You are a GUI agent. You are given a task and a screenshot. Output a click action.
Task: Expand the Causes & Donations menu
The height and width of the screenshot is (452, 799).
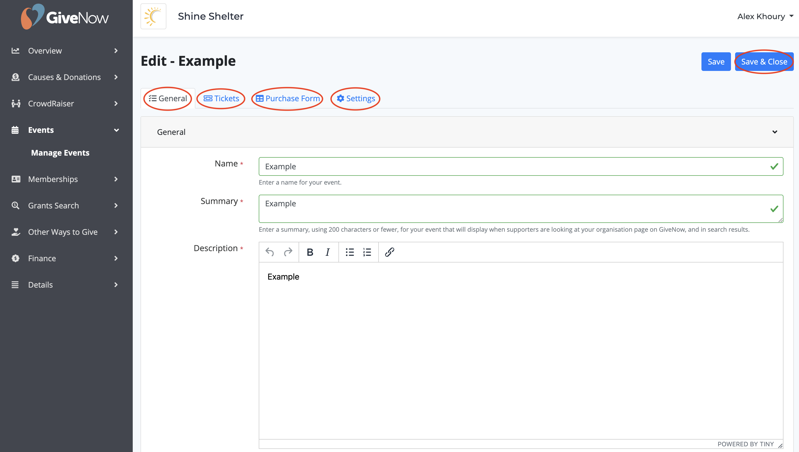point(64,77)
